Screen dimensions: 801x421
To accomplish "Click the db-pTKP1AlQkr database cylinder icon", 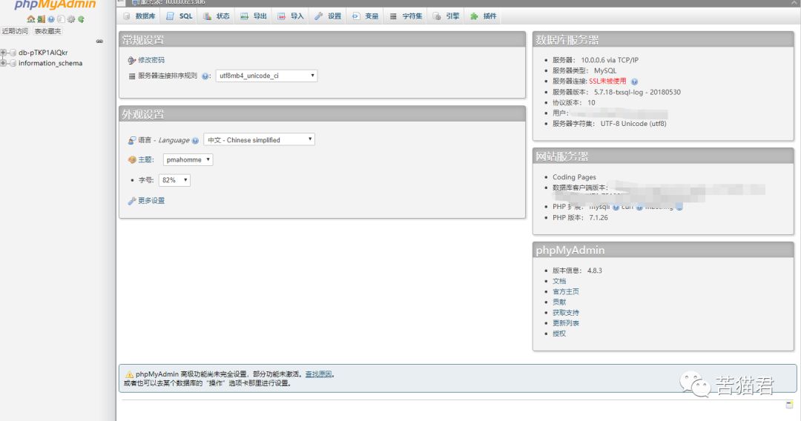I will 13,53.
